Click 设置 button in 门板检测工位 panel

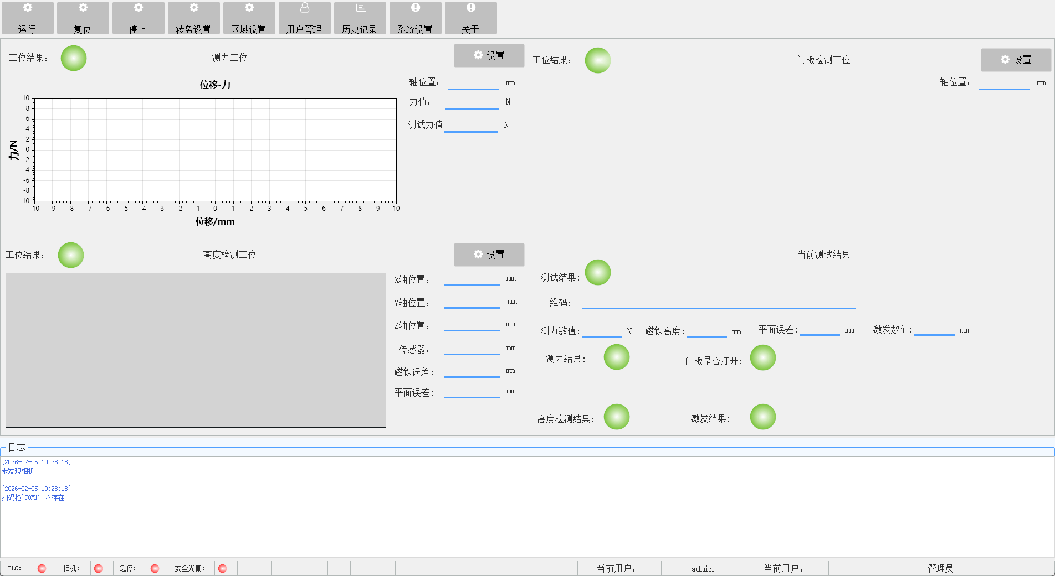coord(1015,60)
